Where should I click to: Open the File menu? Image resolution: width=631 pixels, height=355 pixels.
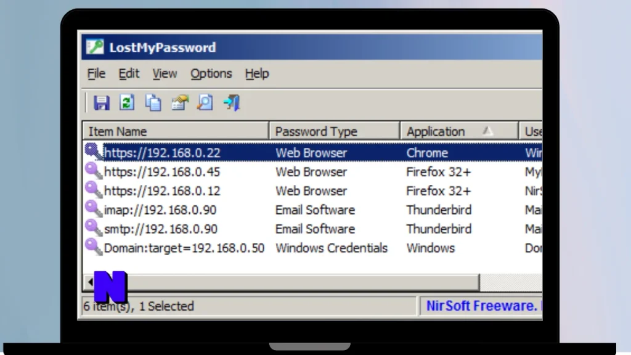96,74
